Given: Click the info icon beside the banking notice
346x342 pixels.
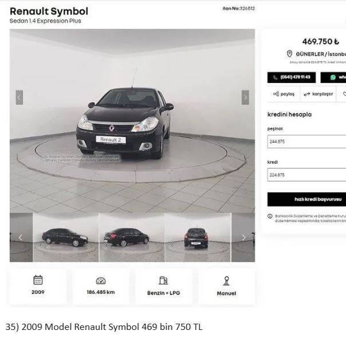Looking at the screenshot, I should point(270,216).
